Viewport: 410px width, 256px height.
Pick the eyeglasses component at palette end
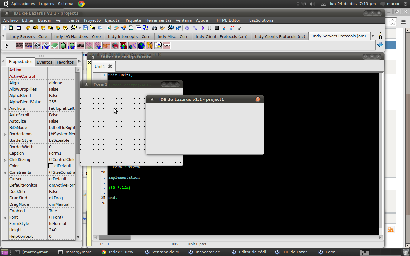167,45
